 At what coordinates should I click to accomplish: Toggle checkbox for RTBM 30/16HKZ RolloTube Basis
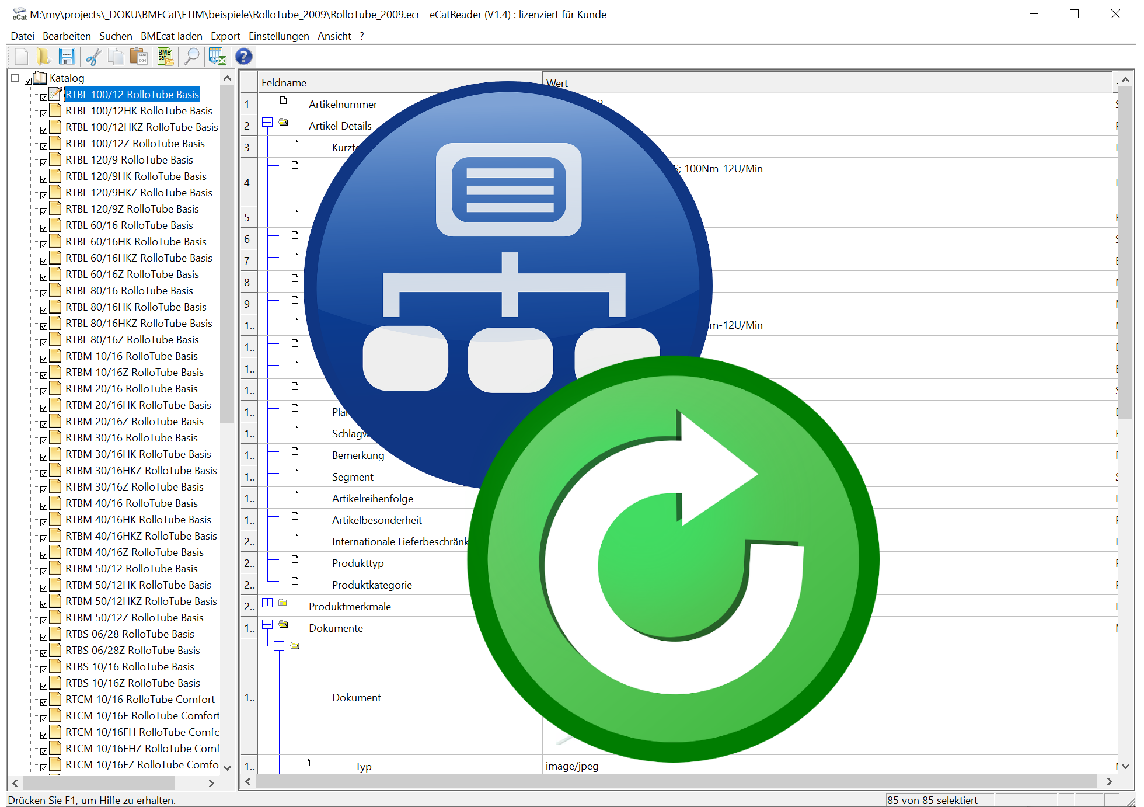coord(44,473)
